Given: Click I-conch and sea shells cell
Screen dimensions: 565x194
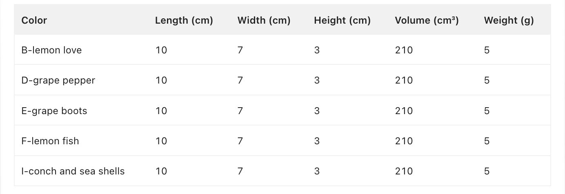Looking at the screenshot, I should [x=73, y=171].
